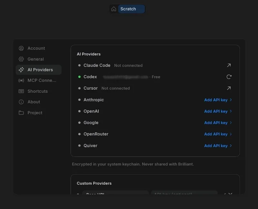Click the "Quiver" provider name

[90, 146]
